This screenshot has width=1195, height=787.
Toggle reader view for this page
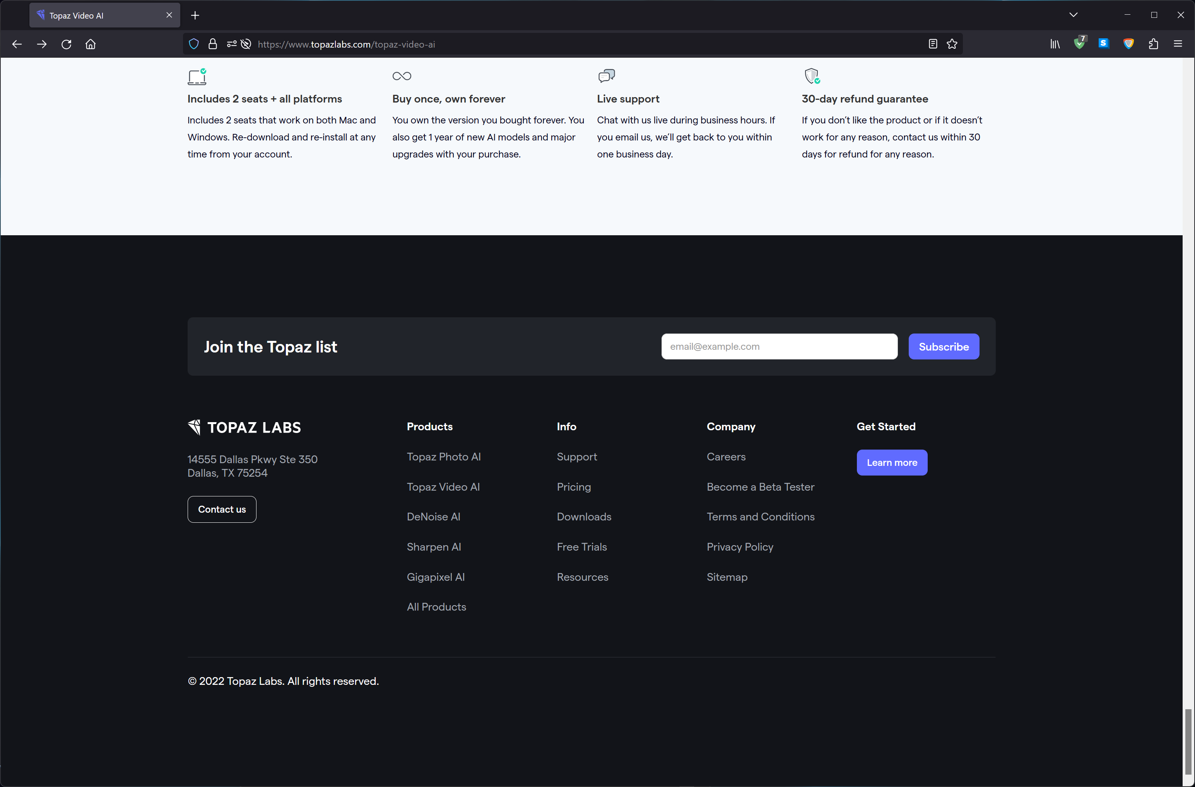click(x=932, y=44)
